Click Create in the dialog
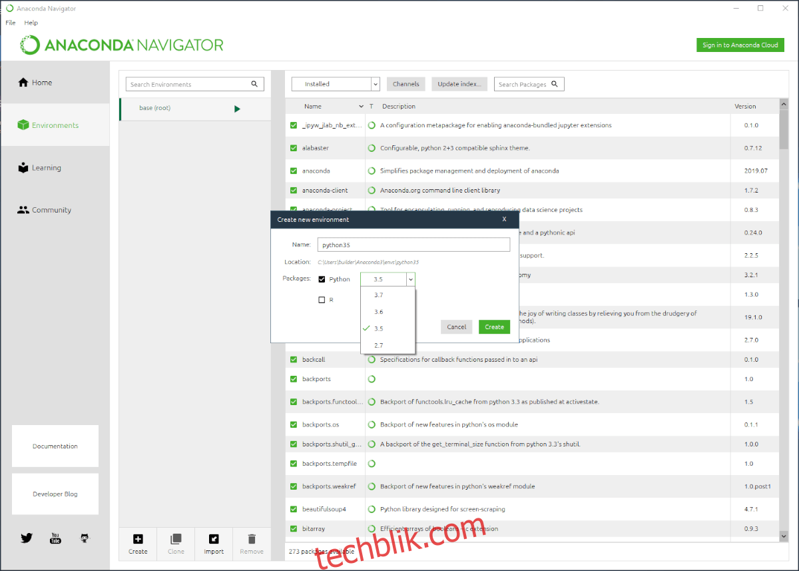 point(494,327)
